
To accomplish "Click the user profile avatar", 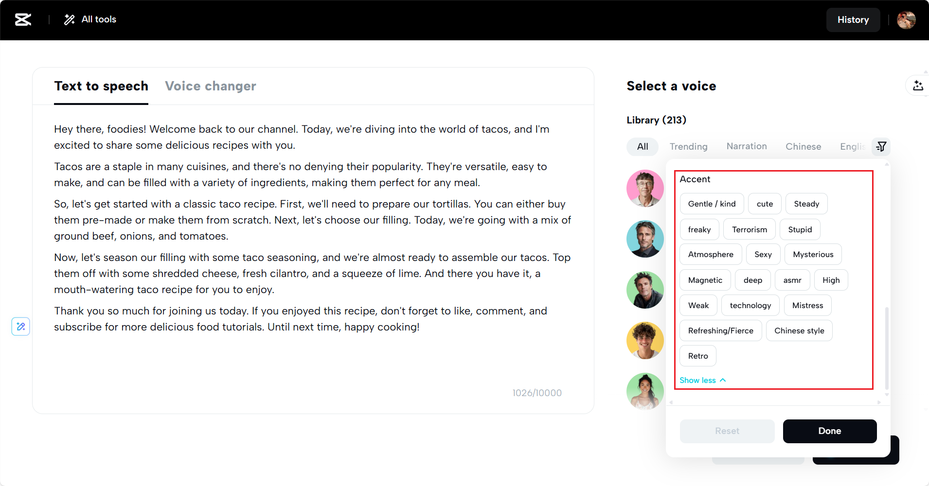I will pyautogui.click(x=906, y=20).
